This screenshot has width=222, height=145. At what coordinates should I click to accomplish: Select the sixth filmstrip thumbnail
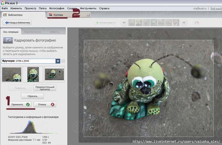tap(168, 23)
